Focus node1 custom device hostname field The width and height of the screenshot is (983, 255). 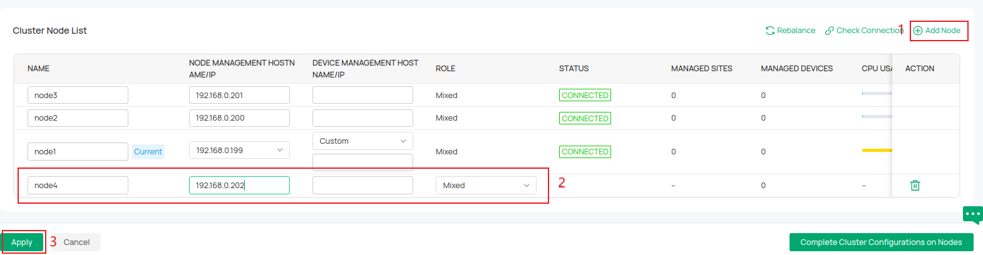tap(363, 162)
